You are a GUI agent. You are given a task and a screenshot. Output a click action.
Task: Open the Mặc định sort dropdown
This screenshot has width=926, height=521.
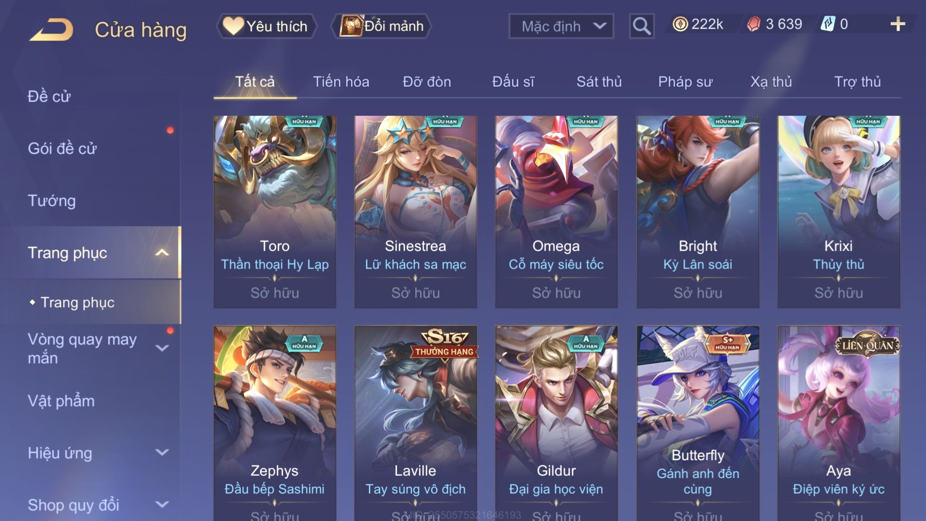tap(561, 26)
